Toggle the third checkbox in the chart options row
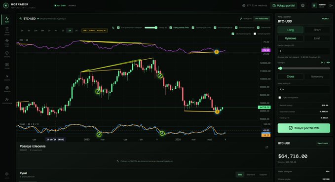Viewport: 335px width, 182px height. tap(193, 28)
